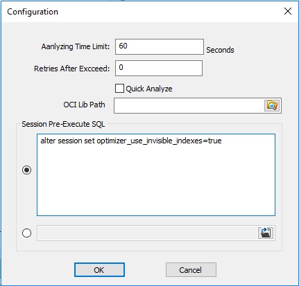Click the Seconds unit label

pos(220,50)
